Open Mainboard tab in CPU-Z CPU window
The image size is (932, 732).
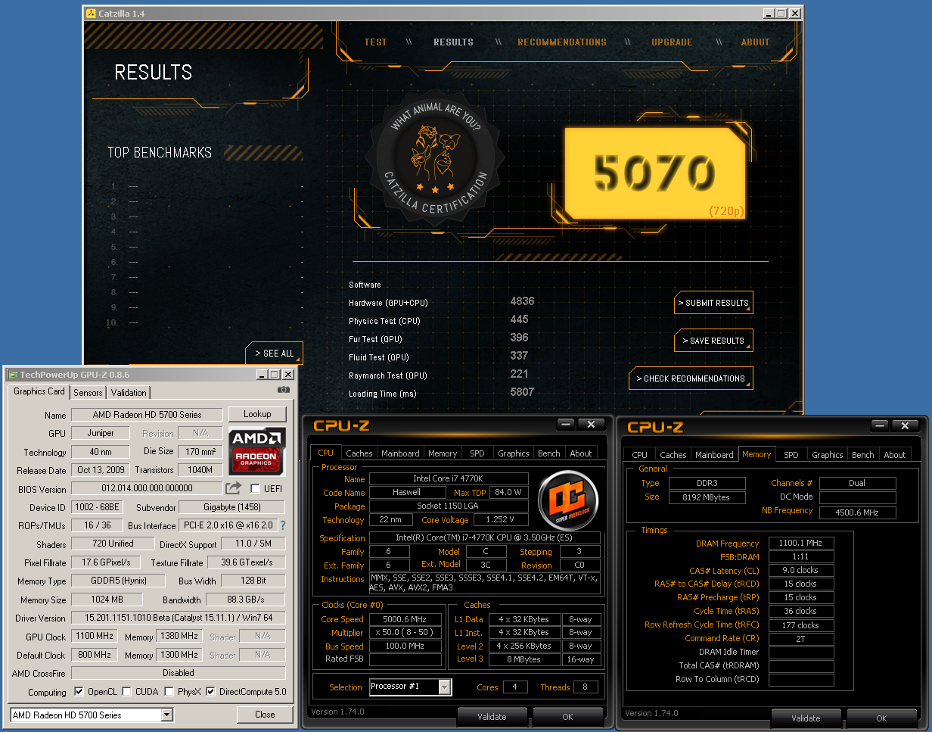pyautogui.click(x=400, y=453)
